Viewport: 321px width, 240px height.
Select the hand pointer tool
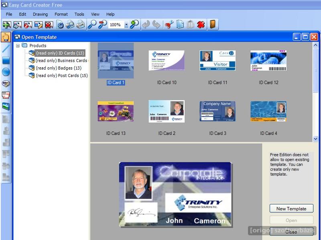coord(6,37)
